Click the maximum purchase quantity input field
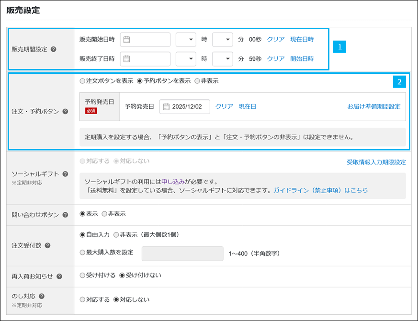The height and width of the screenshot is (321, 418). pos(182,253)
